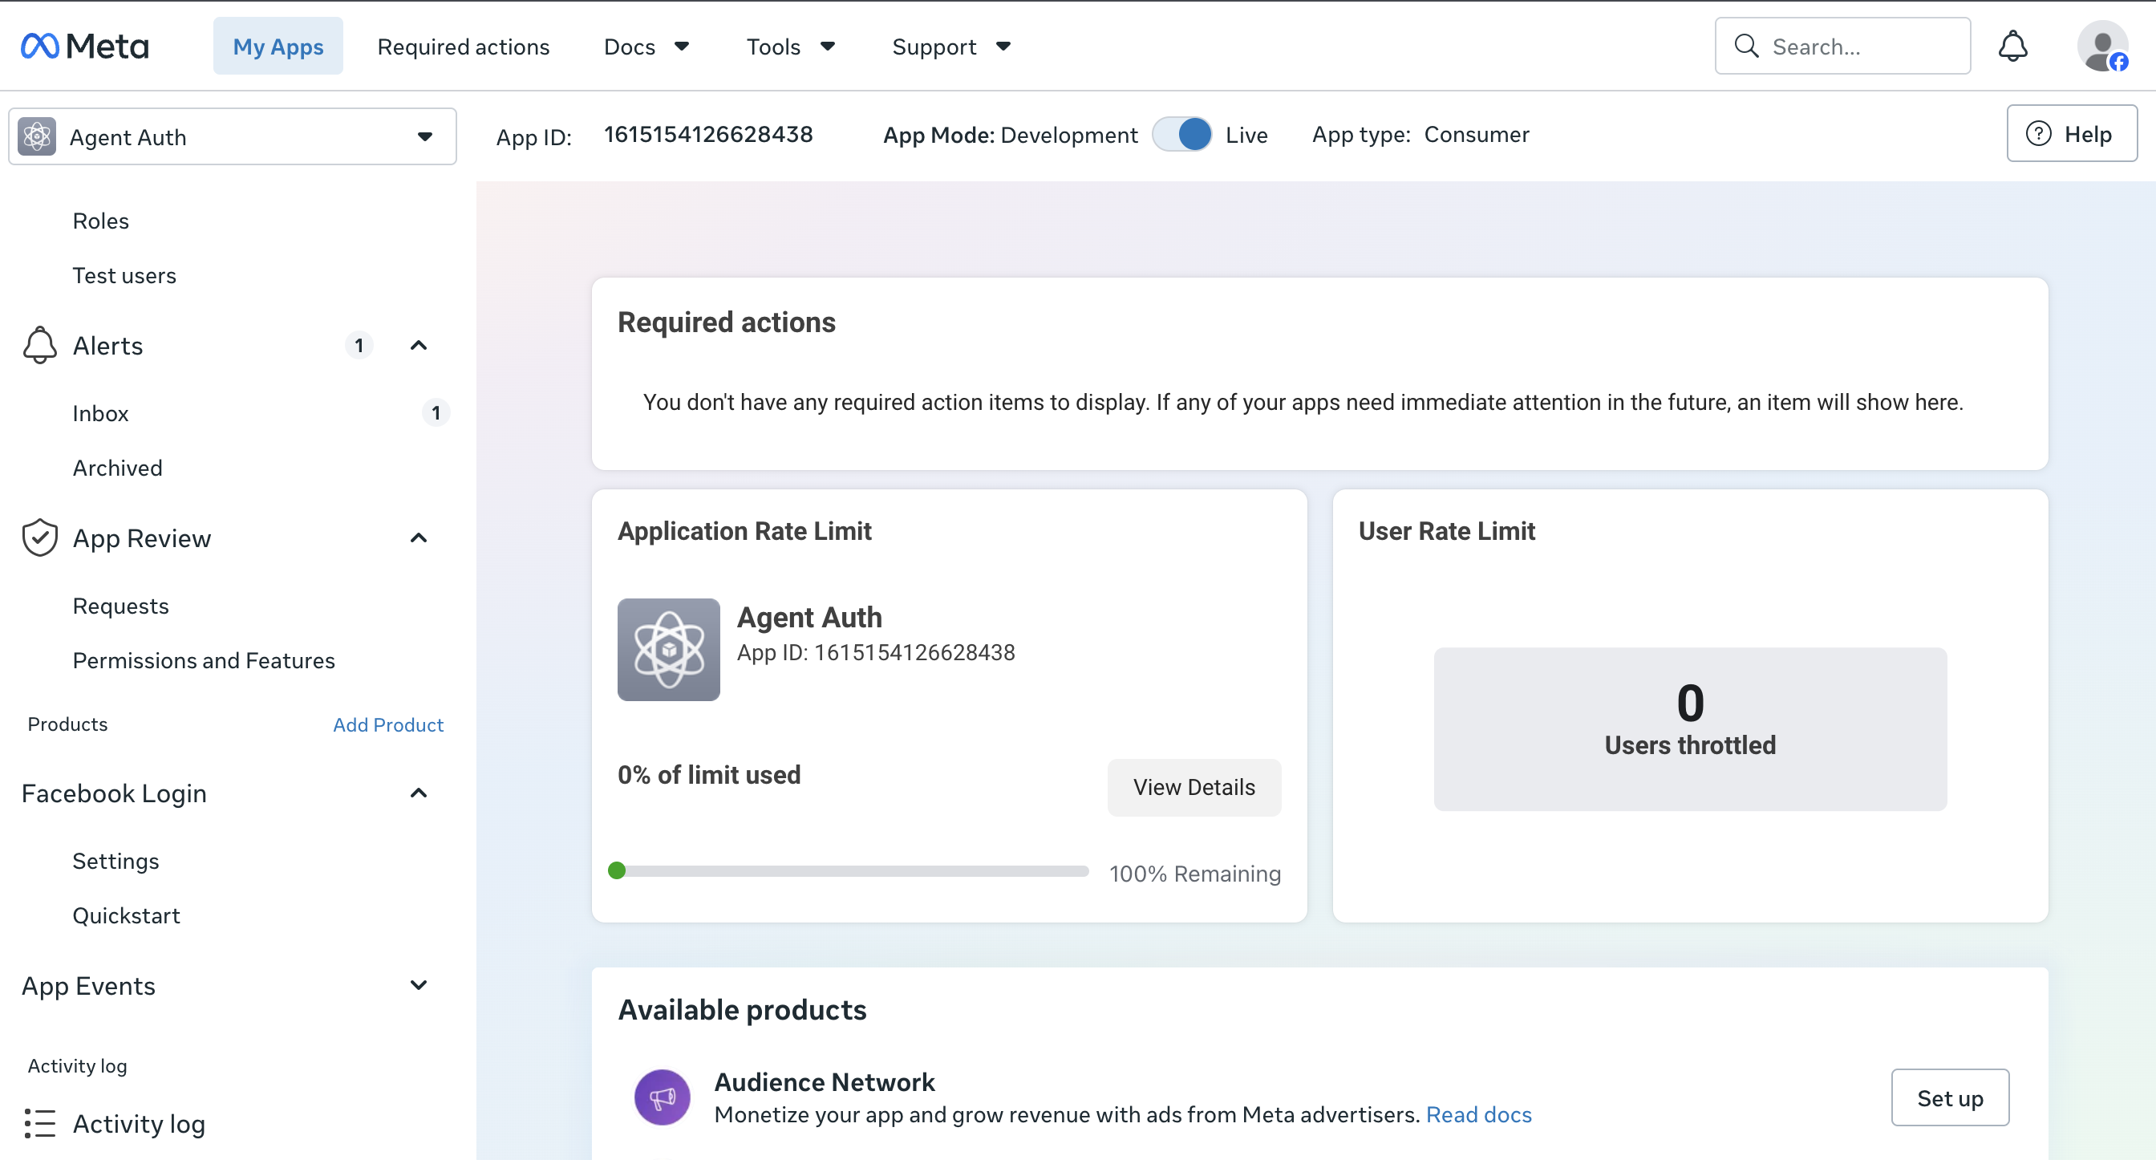
Task: Open Read docs link for Audience Network
Action: click(x=1478, y=1114)
